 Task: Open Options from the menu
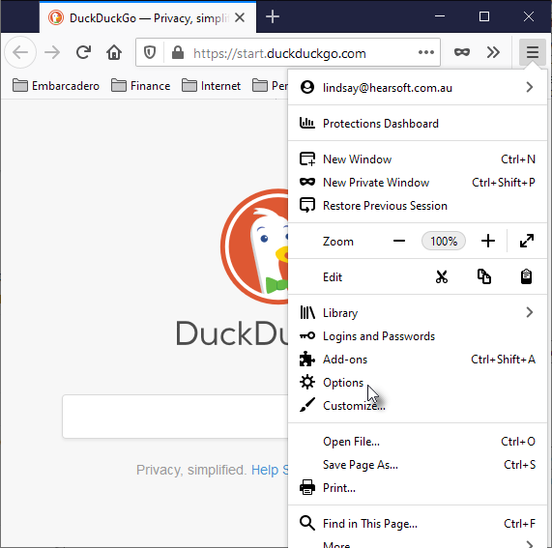418,382
